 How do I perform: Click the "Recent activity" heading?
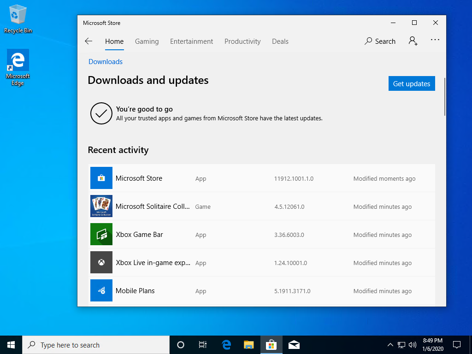click(x=118, y=150)
